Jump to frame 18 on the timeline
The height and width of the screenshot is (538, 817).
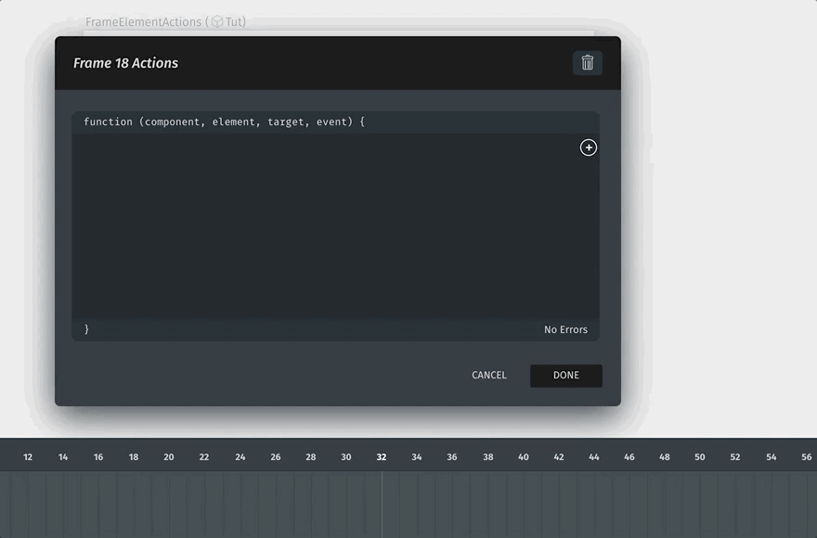134,456
